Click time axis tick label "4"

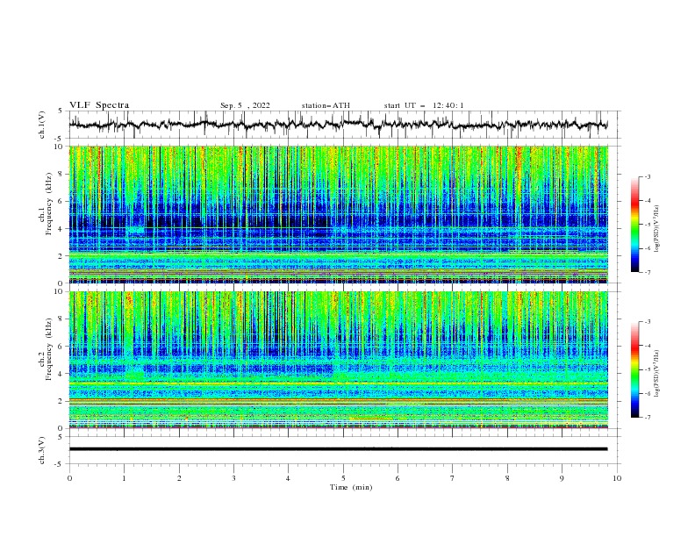click(x=288, y=478)
